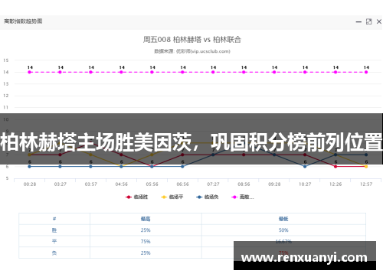Screen dimensions: 383x277
Task: Click the data source line with vip.ucsclub.com
Action: 192,51
